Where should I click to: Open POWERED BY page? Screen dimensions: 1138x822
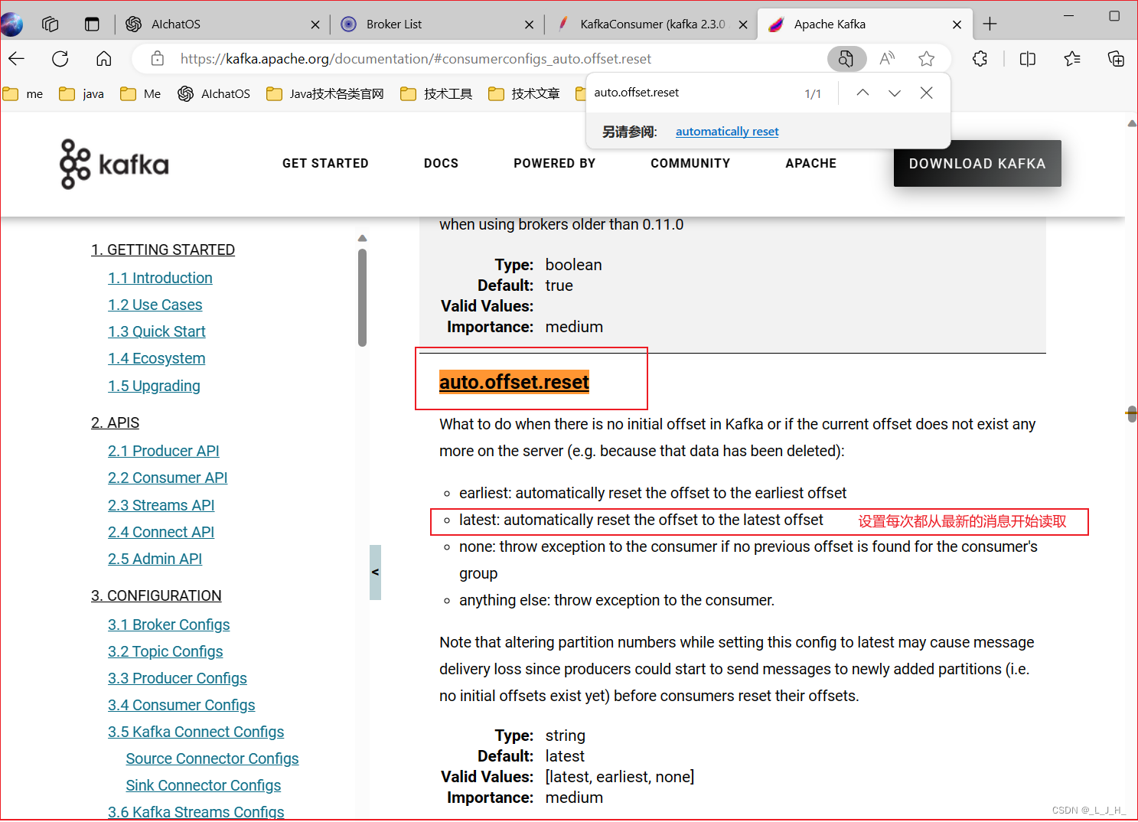[x=555, y=163]
